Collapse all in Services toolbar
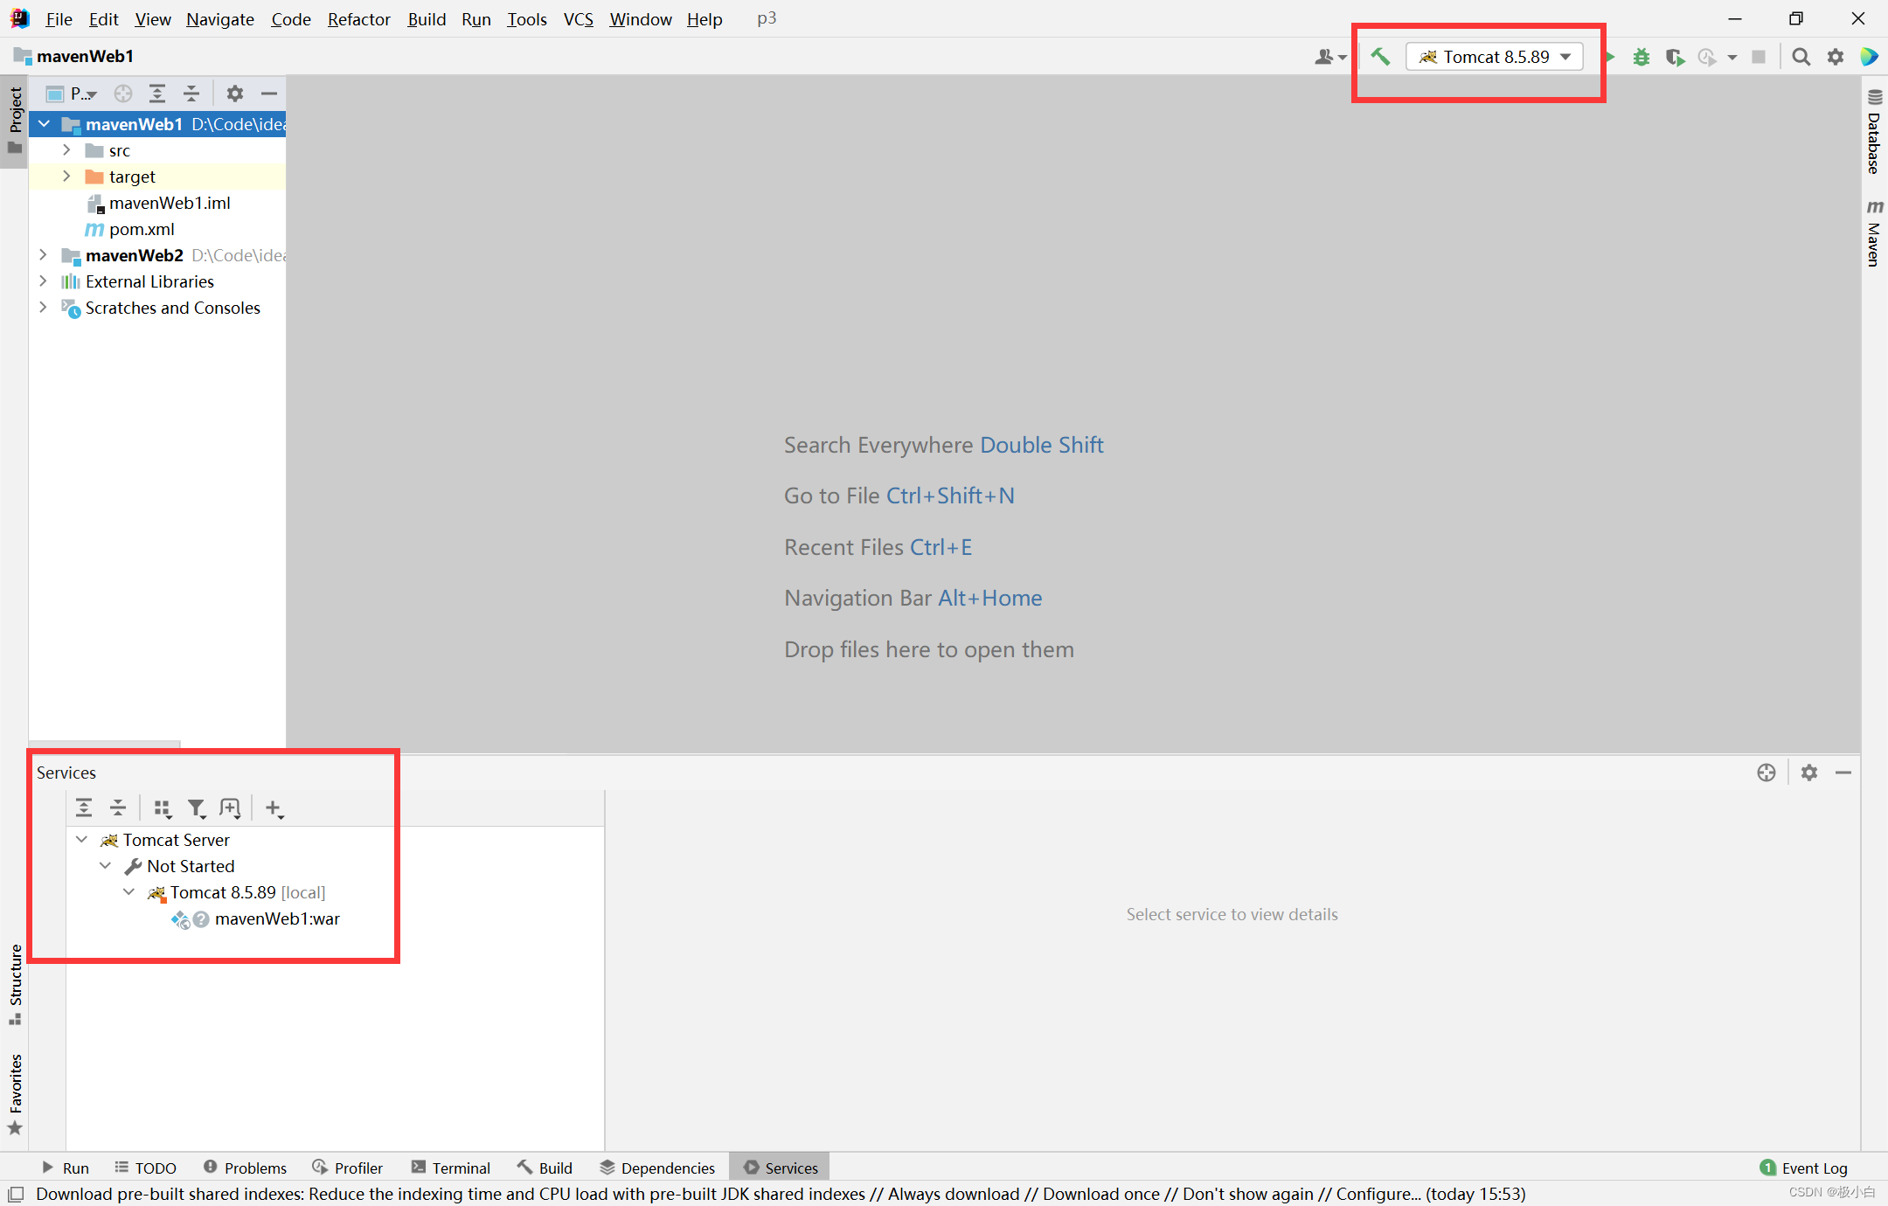 click(x=118, y=807)
